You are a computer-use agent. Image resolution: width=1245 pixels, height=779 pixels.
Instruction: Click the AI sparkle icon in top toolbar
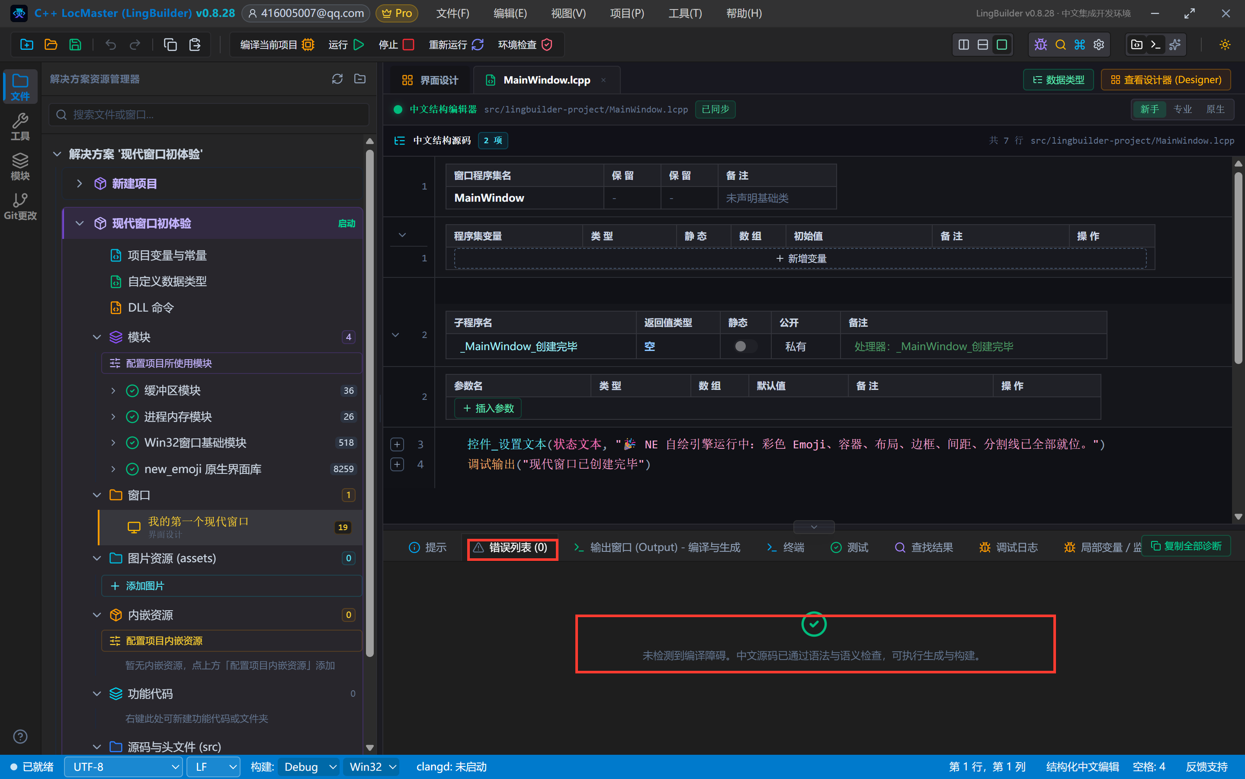(1175, 45)
